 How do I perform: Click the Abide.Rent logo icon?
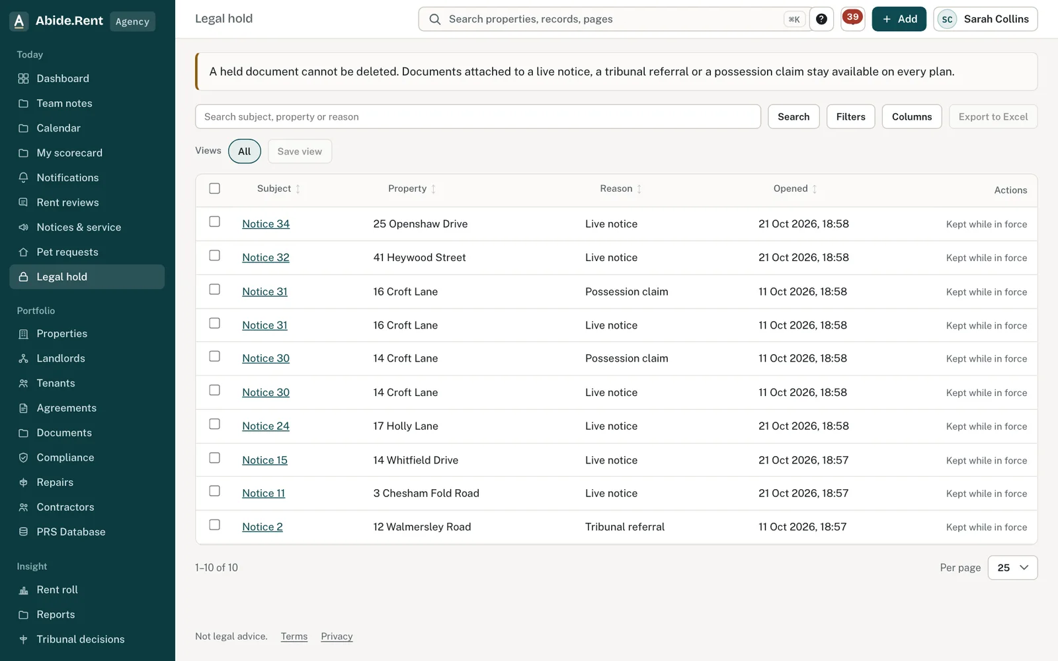(19, 21)
